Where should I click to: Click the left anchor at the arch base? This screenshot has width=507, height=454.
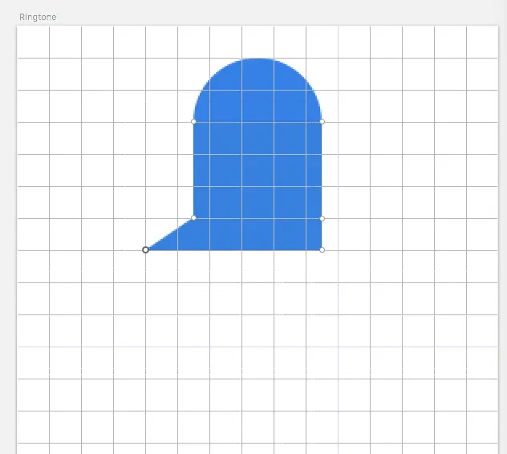[193, 122]
